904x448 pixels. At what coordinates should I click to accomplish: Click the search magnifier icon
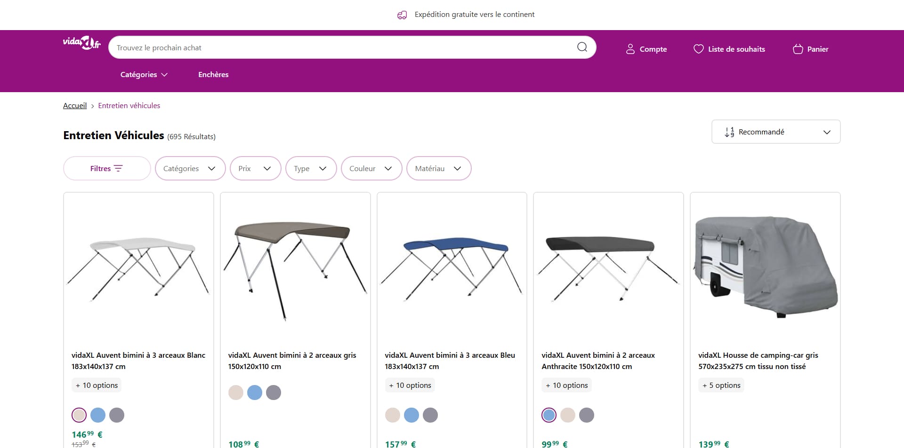tap(582, 47)
